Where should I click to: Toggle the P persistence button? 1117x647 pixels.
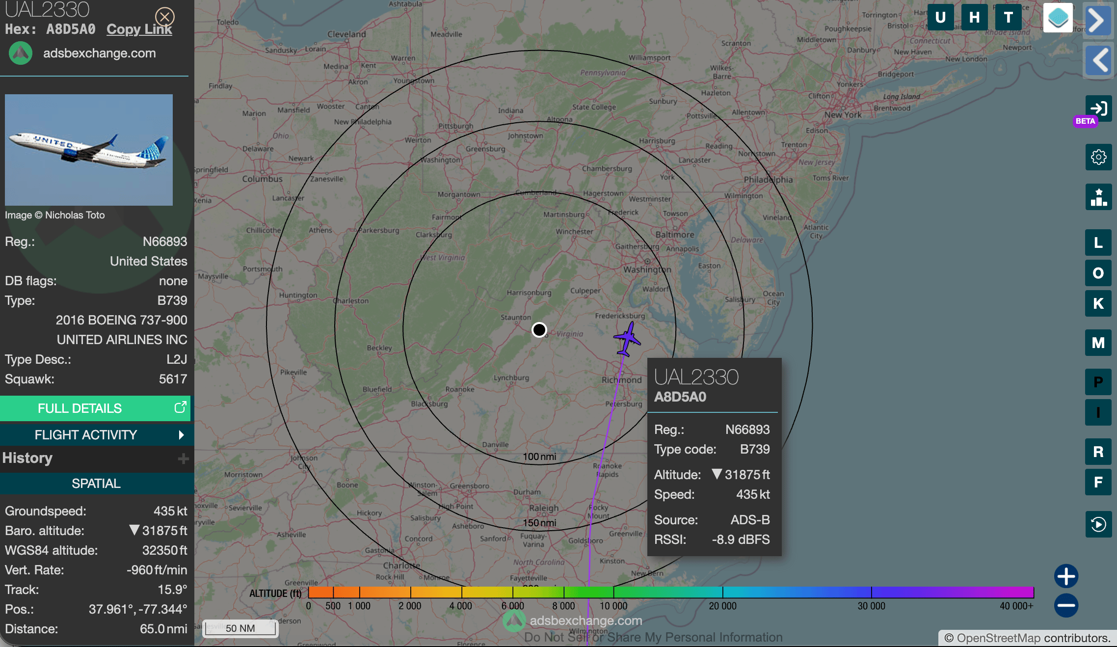tap(1098, 382)
